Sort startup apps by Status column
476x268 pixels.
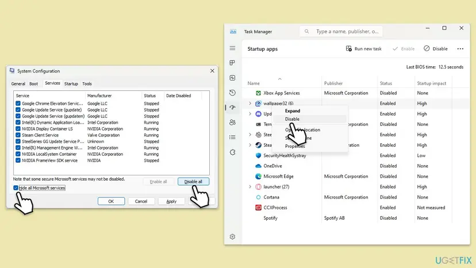(x=386, y=83)
